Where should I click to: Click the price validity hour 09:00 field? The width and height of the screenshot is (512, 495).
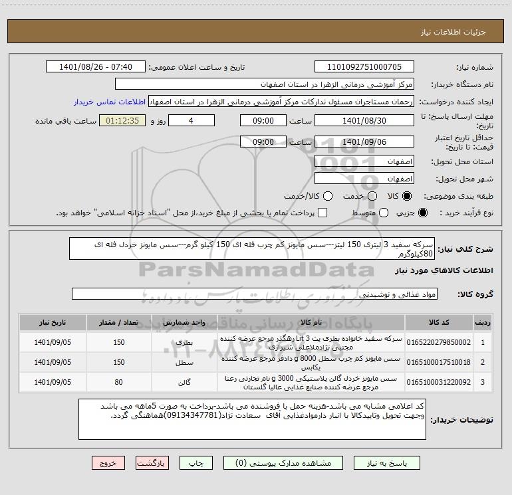click(263, 142)
